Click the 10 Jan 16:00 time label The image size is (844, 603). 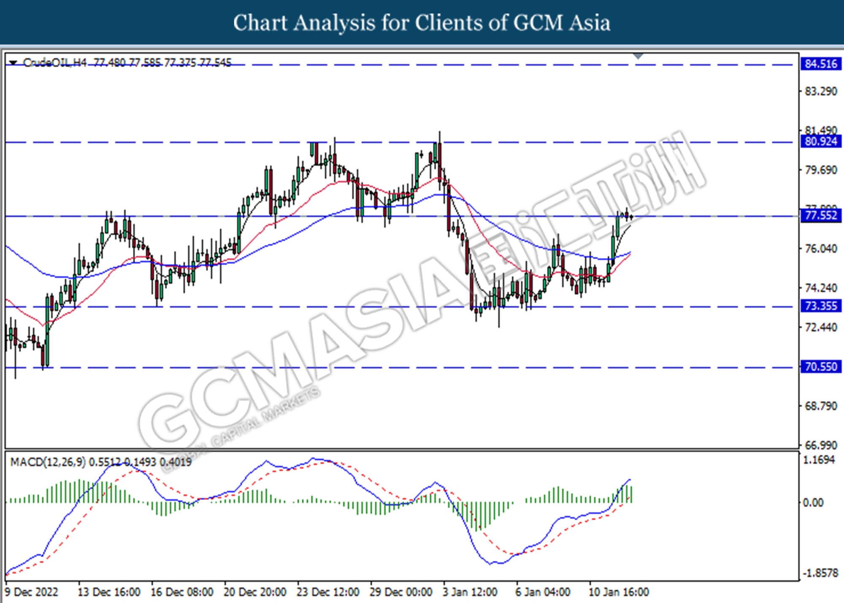pos(619,592)
